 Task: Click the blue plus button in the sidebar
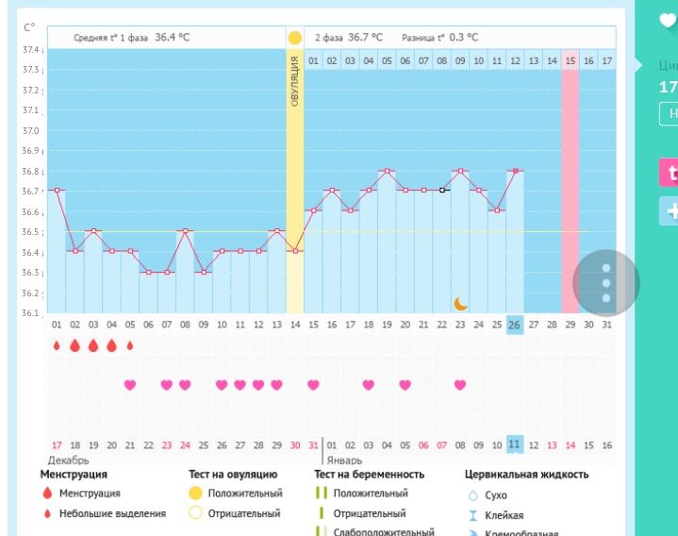click(670, 211)
